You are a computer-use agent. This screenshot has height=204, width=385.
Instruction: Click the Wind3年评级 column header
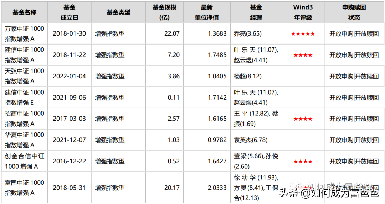point(303,12)
